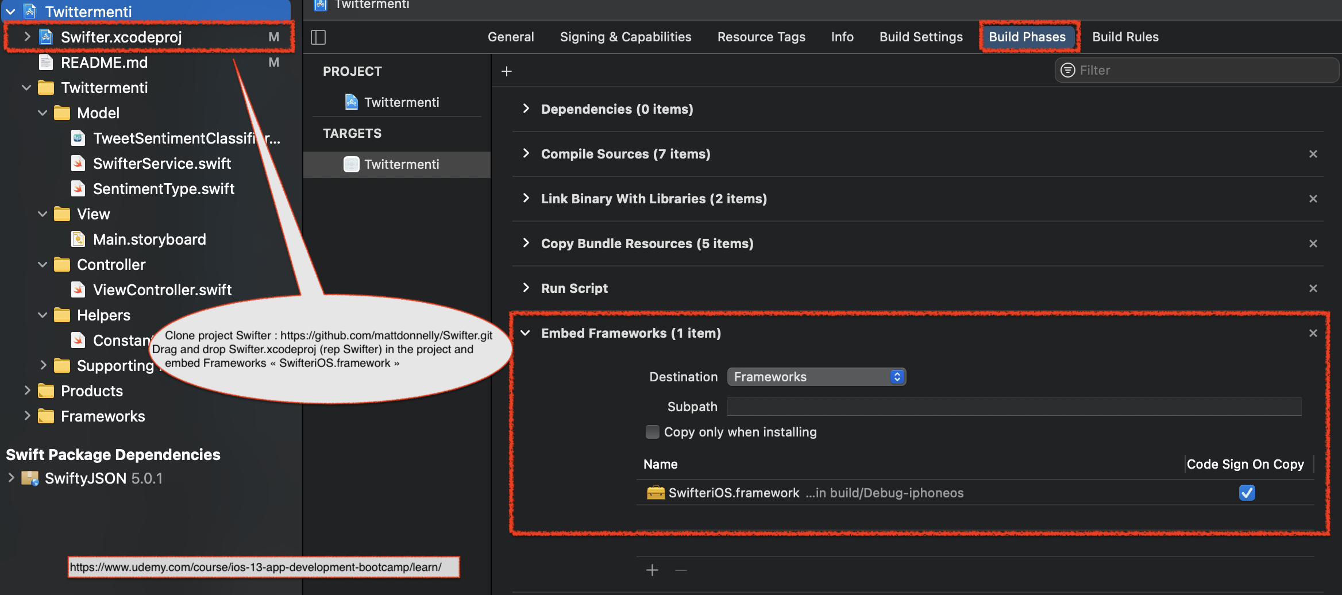This screenshot has width=1342, height=595.
Task: Select the Build Phases tab
Action: pos(1027,37)
